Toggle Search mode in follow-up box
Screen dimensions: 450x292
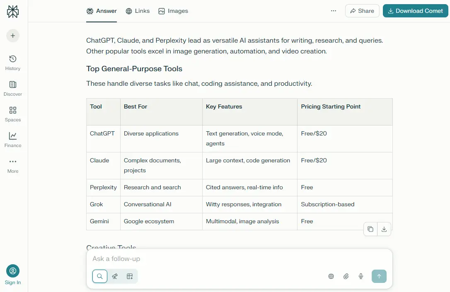(100, 276)
